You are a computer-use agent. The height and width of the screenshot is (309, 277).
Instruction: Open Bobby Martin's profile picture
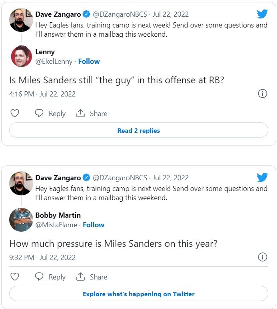point(21,220)
